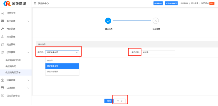Image resolution: width=218 pixels, height=106 pixels.
Task: Open 供应商组织机构 in the sidebar
Action: coord(13,60)
